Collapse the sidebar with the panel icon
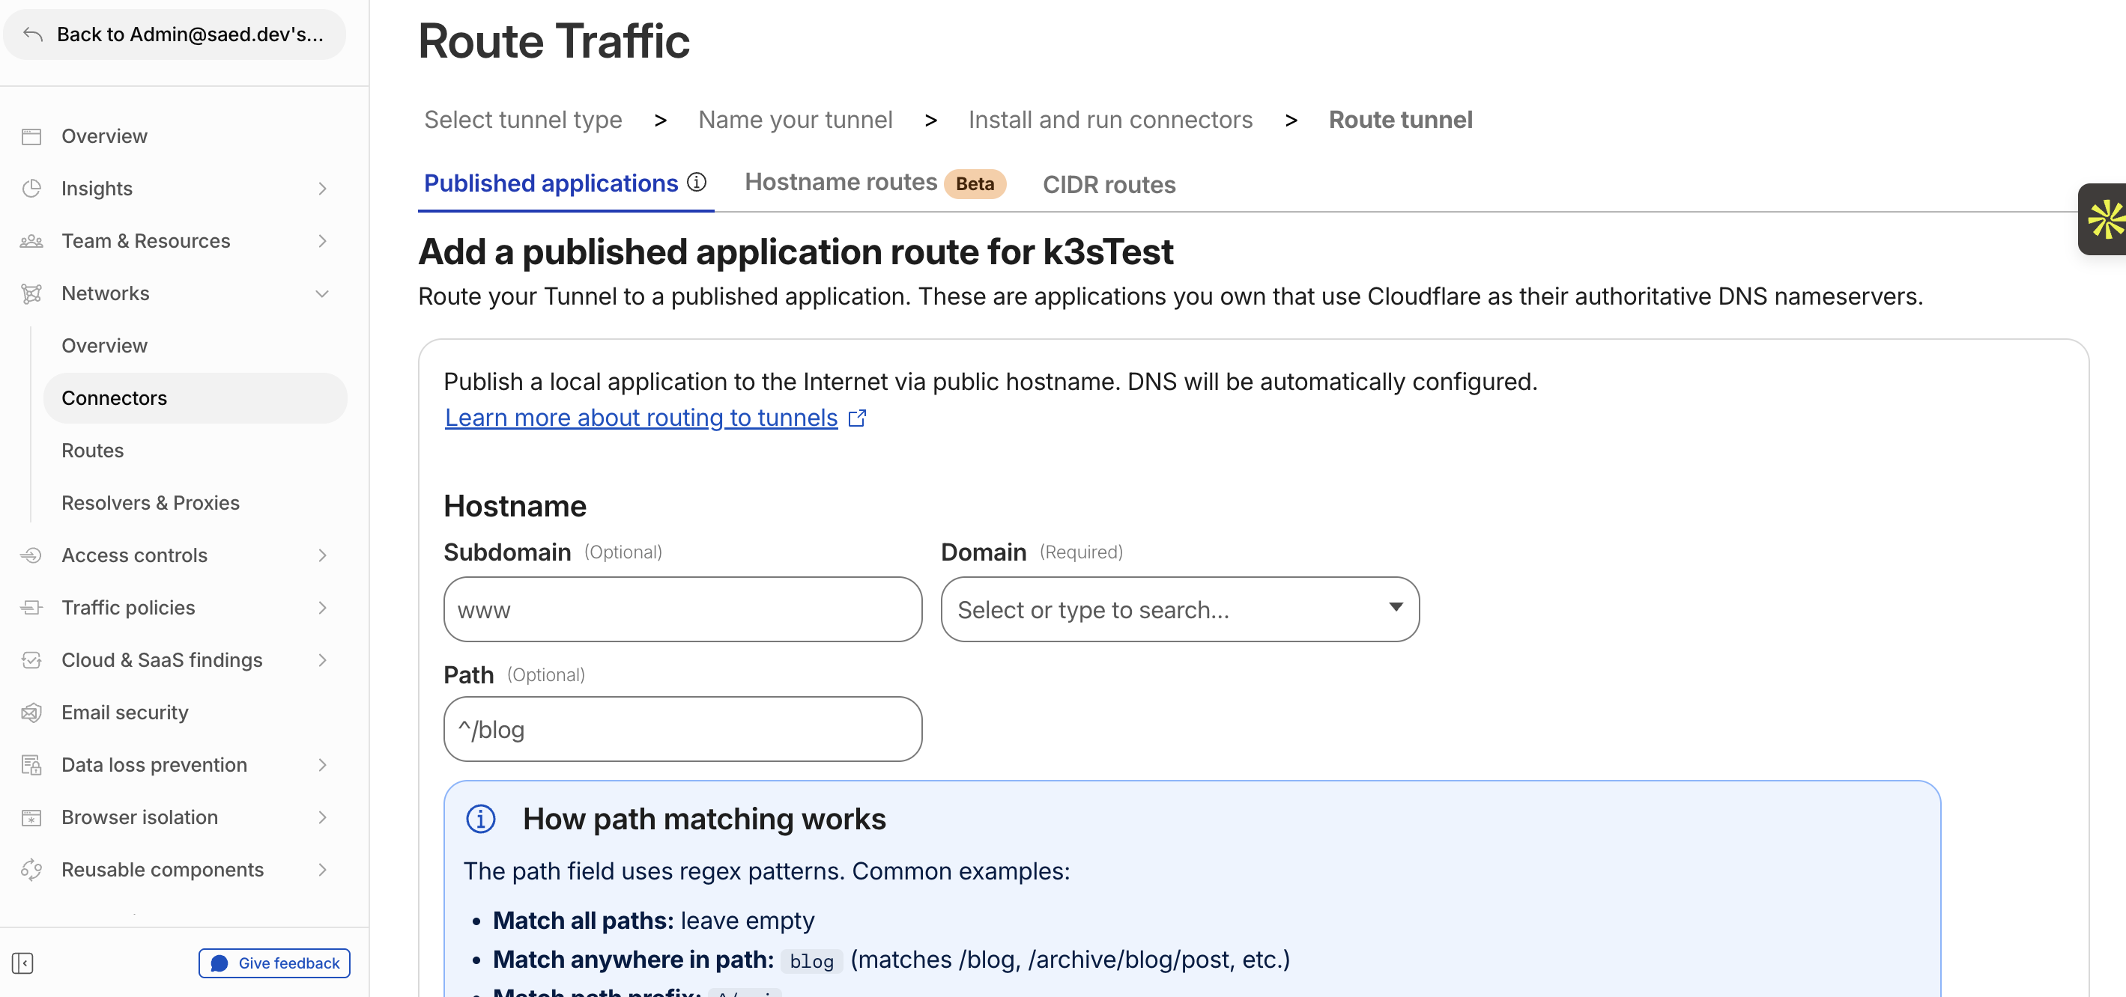The image size is (2126, 997). pos(22,963)
